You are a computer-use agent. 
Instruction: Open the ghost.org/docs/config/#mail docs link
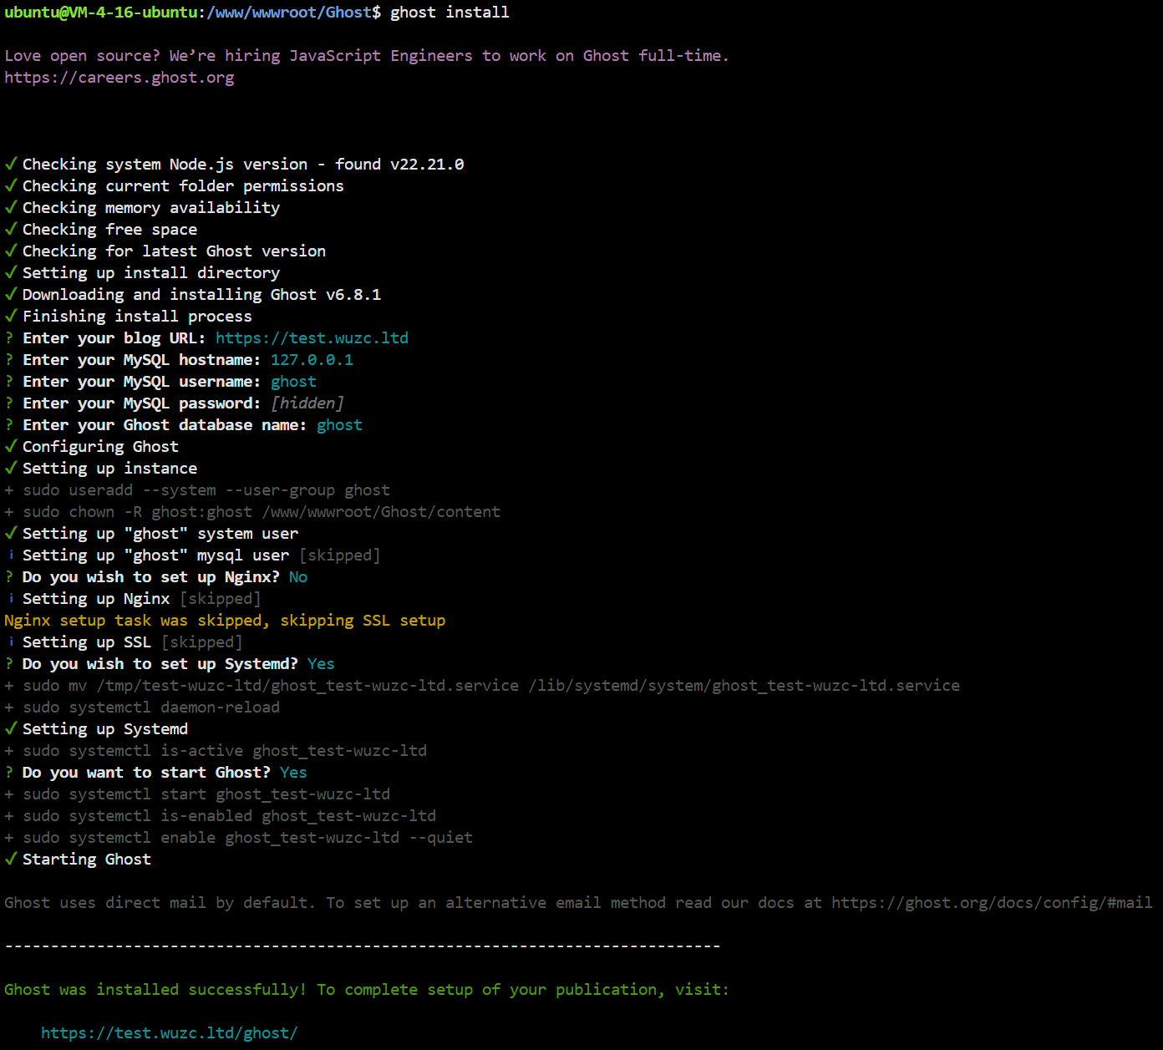[991, 902]
